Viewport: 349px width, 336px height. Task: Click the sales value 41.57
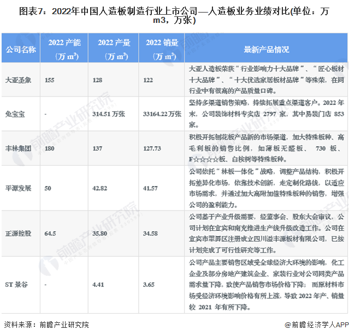point(150,188)
